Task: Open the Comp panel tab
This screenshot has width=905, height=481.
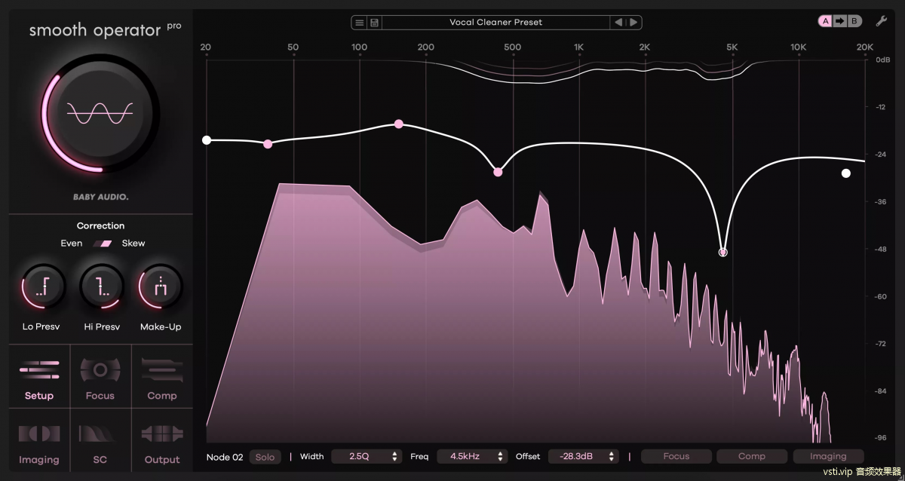Action: (162, 376)
